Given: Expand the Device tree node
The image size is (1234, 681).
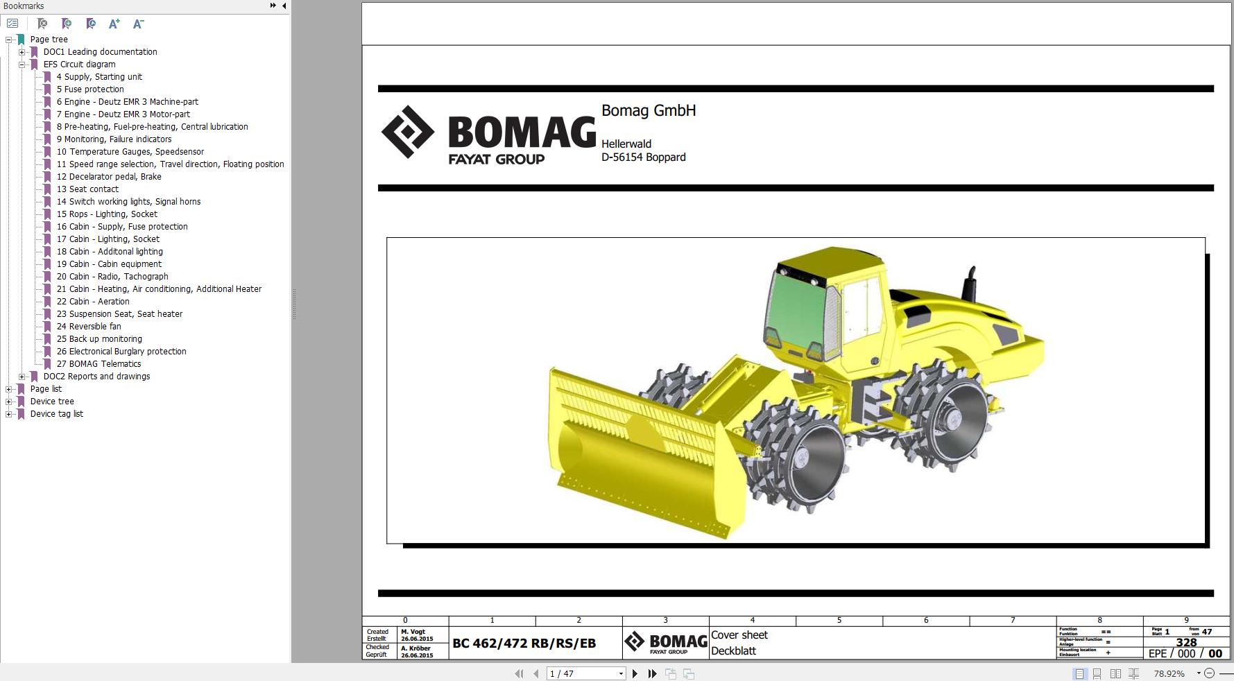Looking at the screenshot, I should [x=8, y=402].
